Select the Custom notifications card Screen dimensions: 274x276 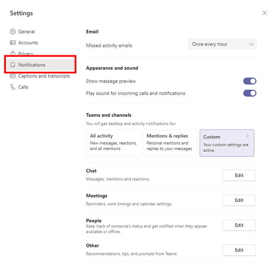(227, 143)
